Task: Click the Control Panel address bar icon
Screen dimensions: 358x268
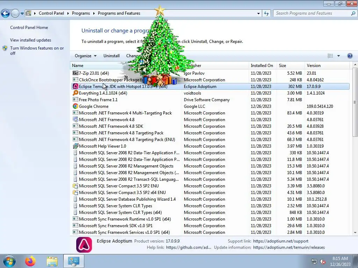Action: point(29,13)
